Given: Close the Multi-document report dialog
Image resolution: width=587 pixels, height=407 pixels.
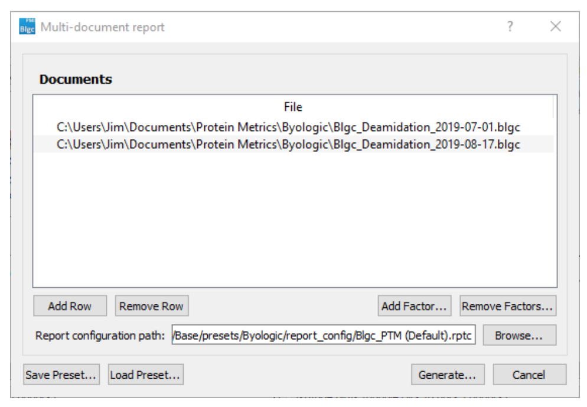Looking at the screenshot, I should [556, 27].
